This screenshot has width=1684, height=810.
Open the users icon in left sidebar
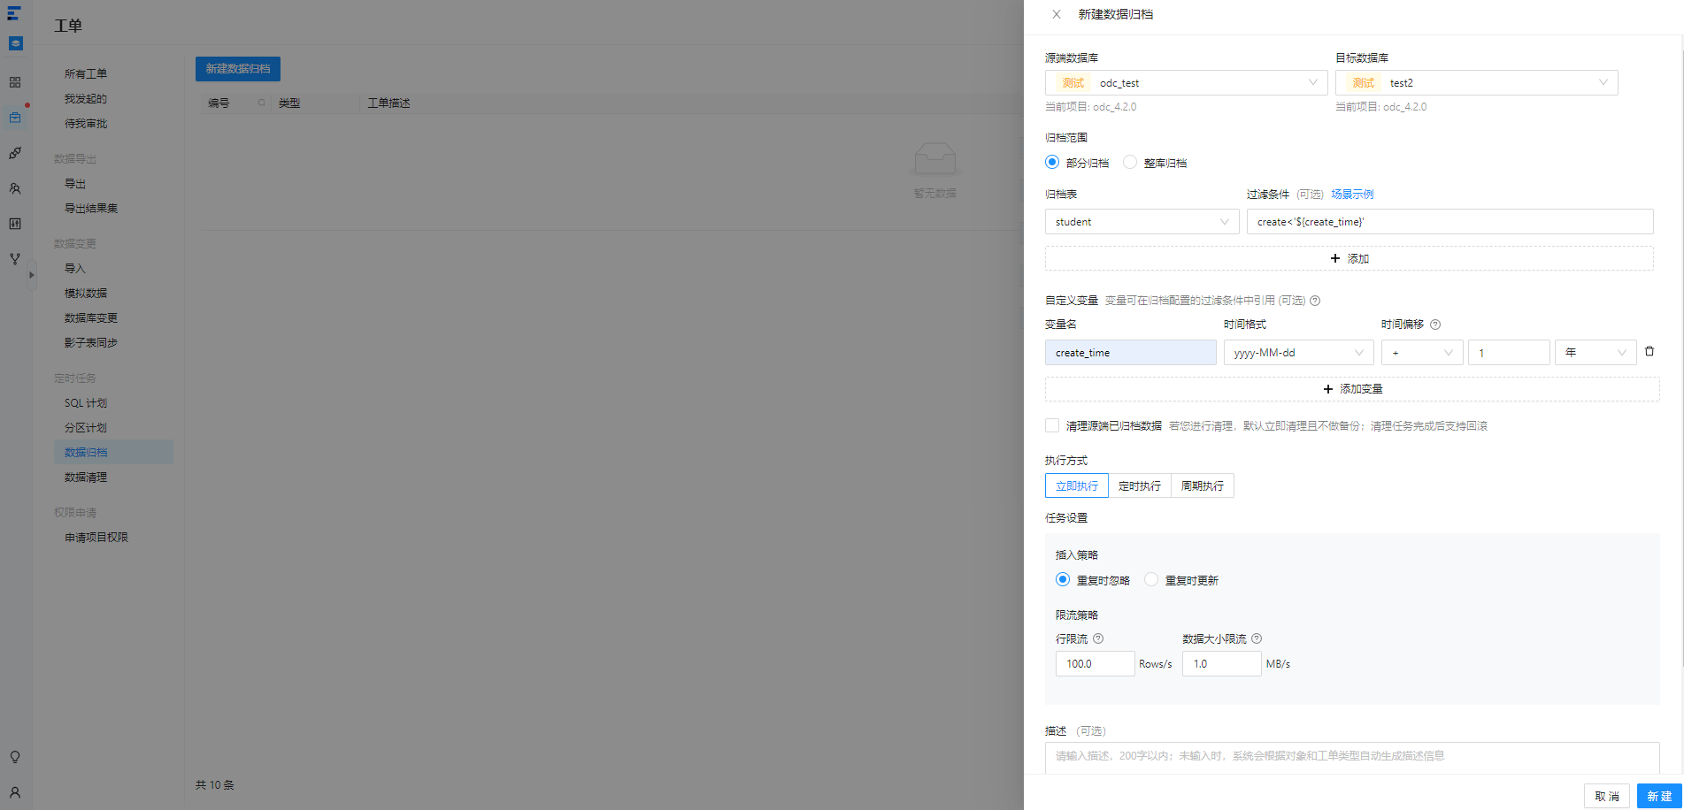(15, 188)
